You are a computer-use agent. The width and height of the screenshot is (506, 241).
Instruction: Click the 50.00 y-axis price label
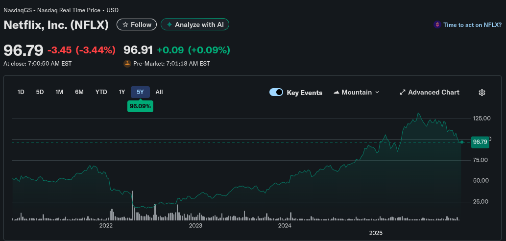point(481,181)
